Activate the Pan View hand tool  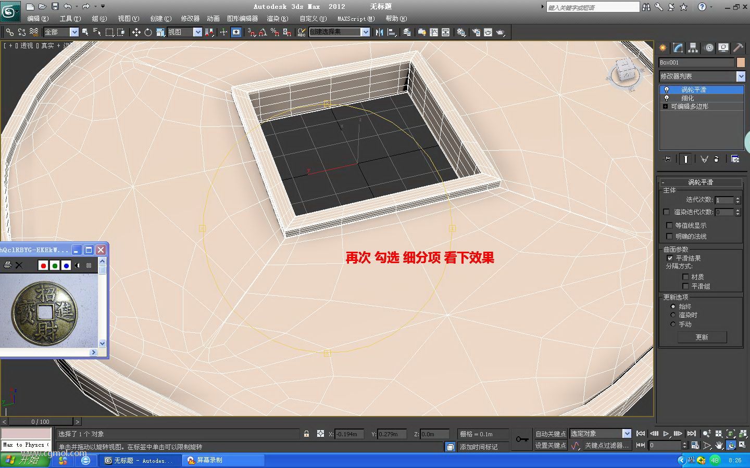719,446
